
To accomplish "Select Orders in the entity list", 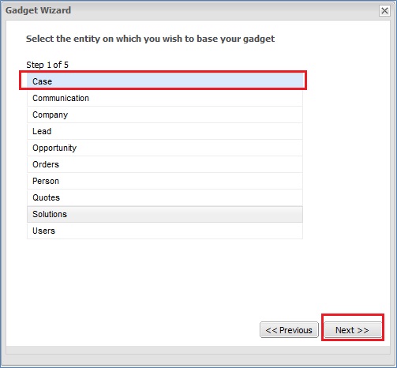I will [x=165, y=164].
